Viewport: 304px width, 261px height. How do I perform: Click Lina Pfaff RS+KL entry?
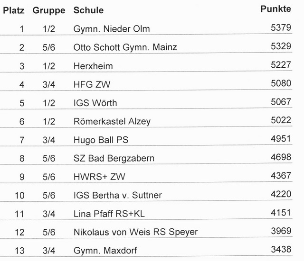(109, 214)
